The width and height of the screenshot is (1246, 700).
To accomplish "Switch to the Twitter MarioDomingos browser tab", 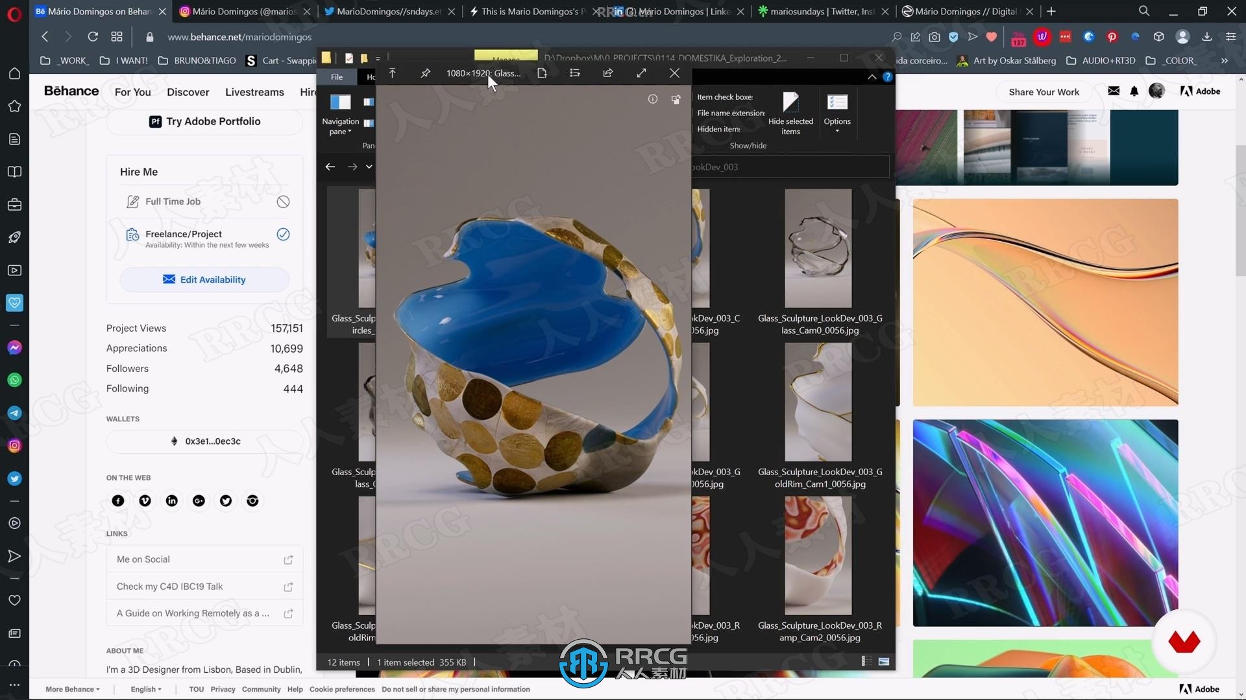I will 389,12.
